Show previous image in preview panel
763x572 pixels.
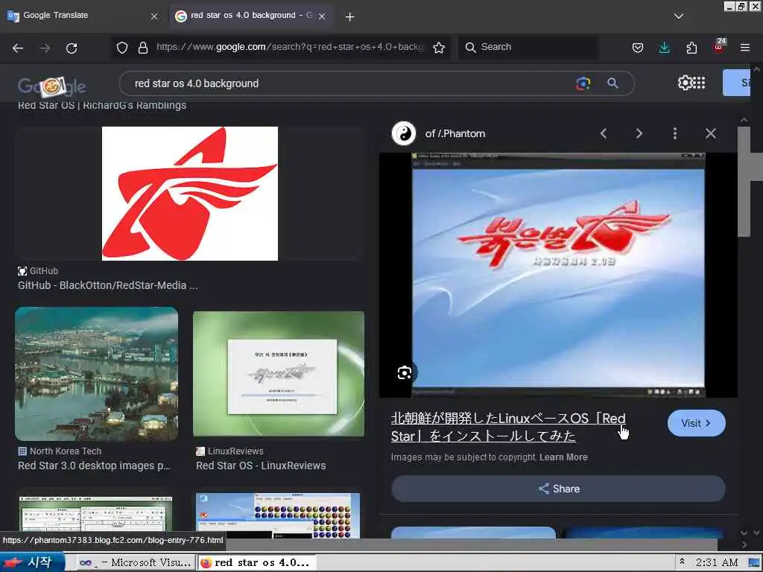coord(604,133)
